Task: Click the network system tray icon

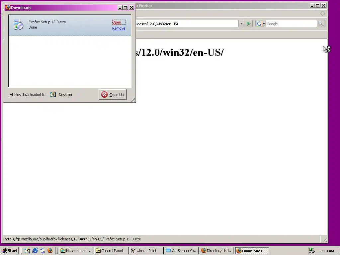Action: coord(312,251)
